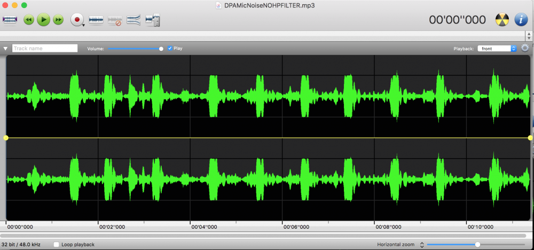
Task: Start recording with the red record button
Action: pos(76,20)
